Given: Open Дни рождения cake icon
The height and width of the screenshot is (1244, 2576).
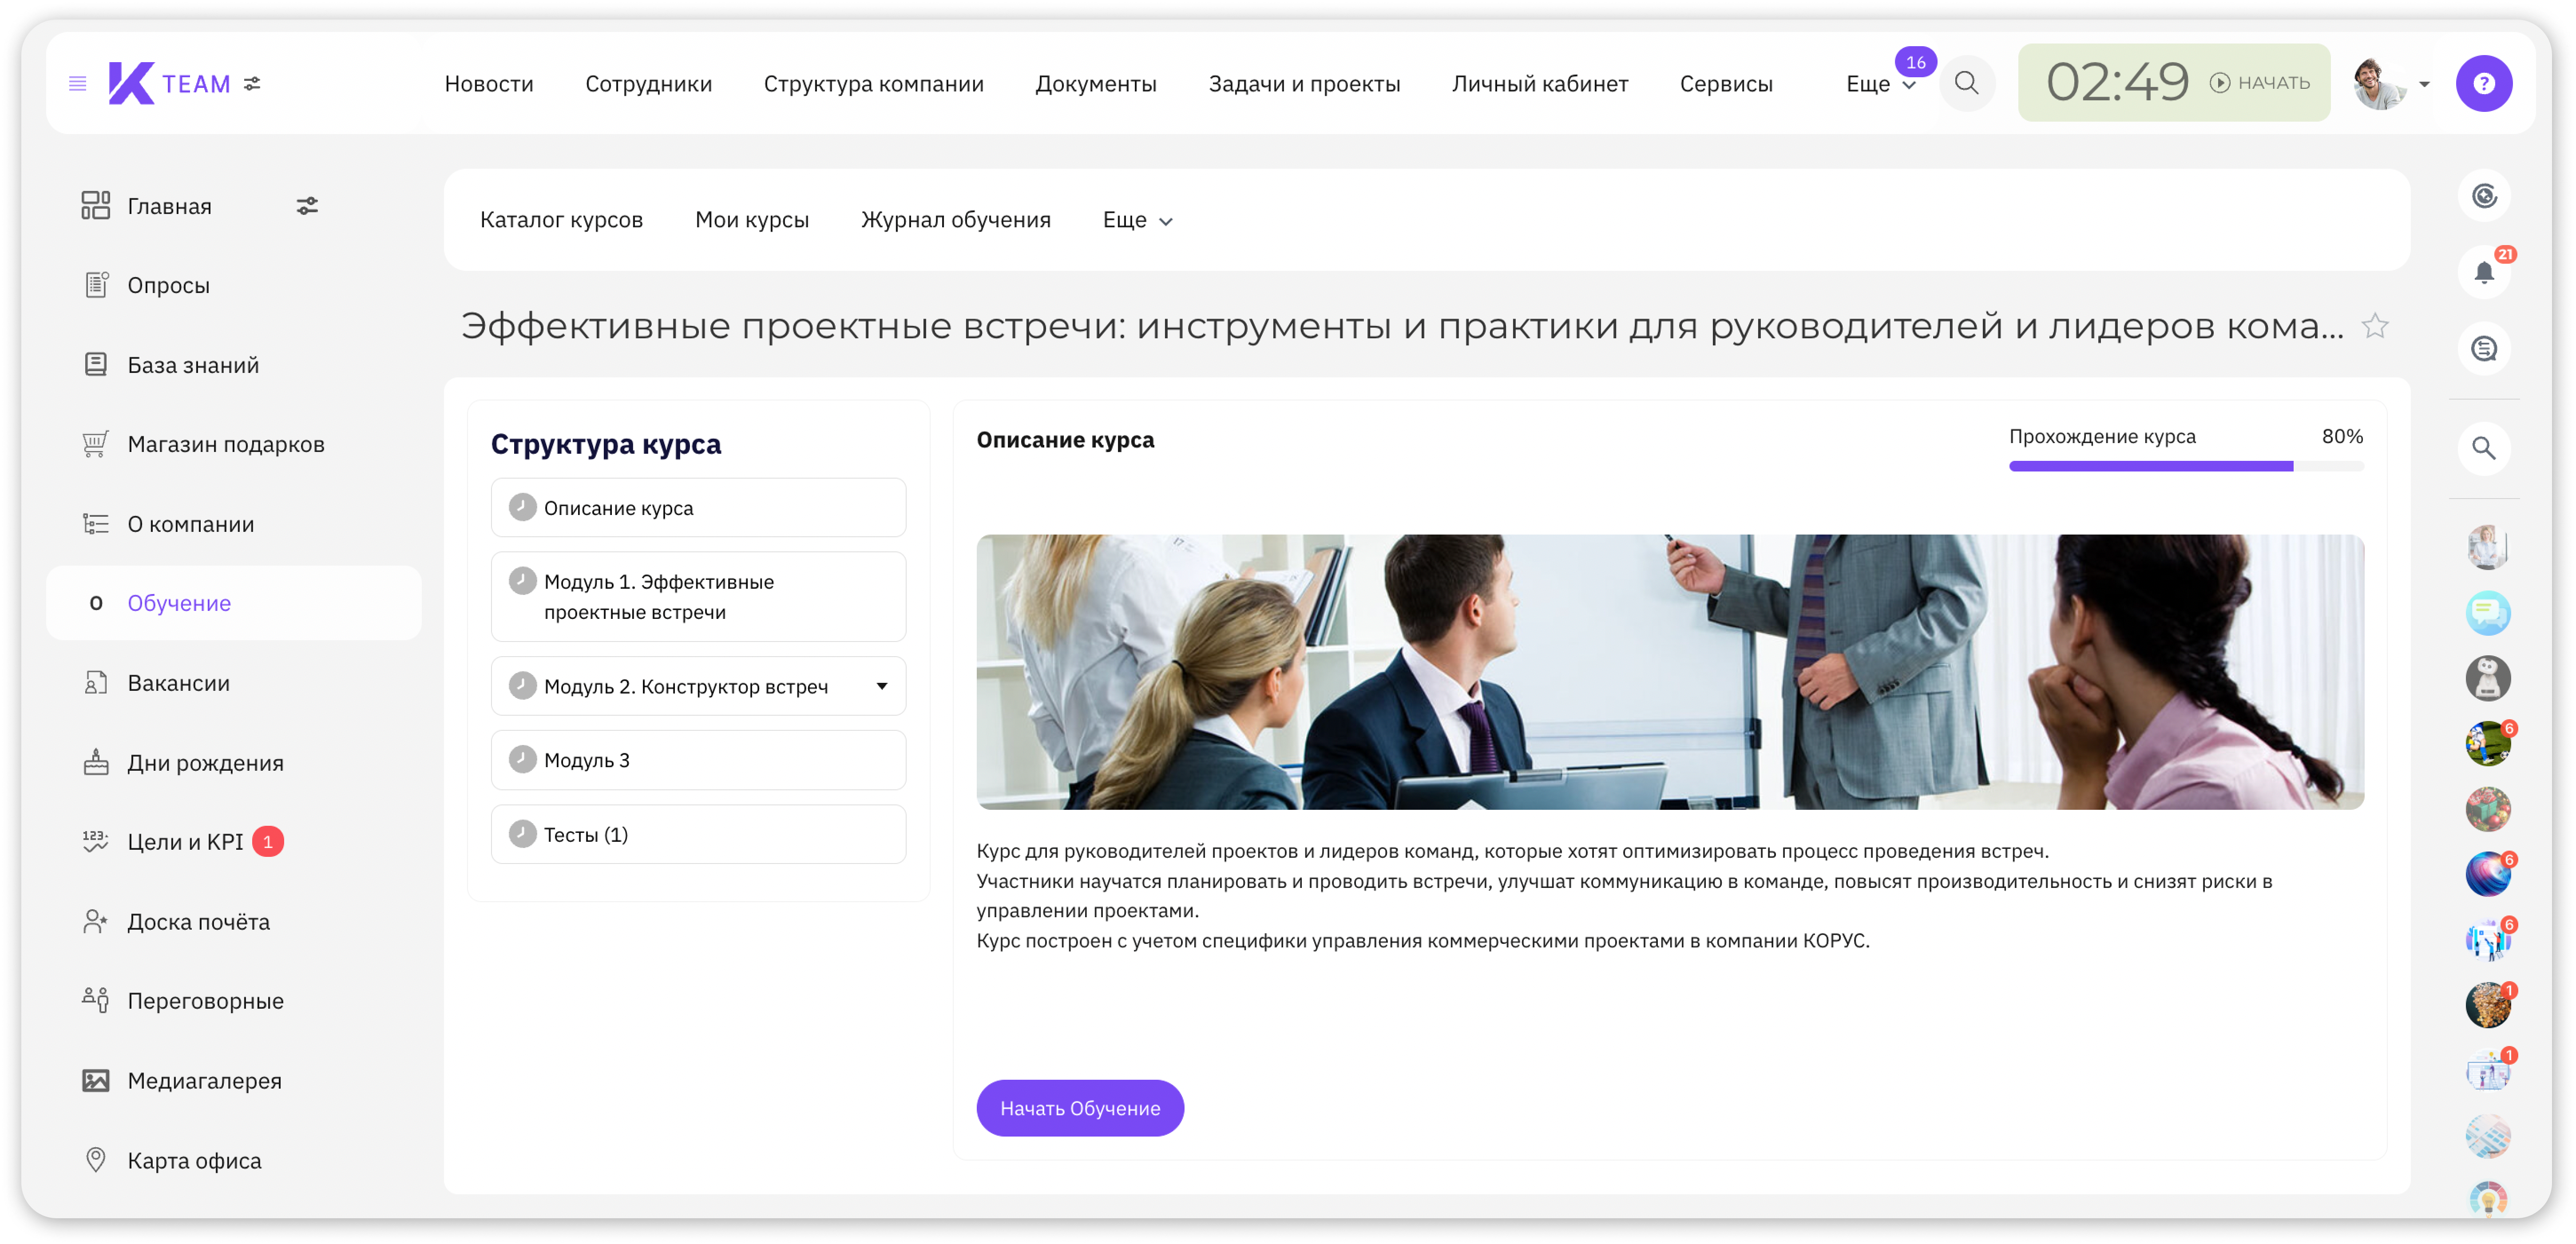Looking at the screenshot, I should tap(96, 762).
